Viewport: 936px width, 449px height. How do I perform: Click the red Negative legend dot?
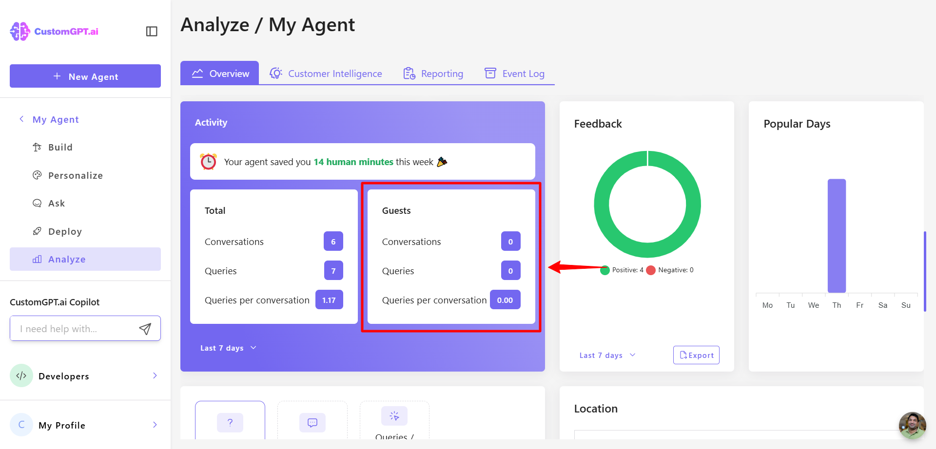tap(651, 270)
